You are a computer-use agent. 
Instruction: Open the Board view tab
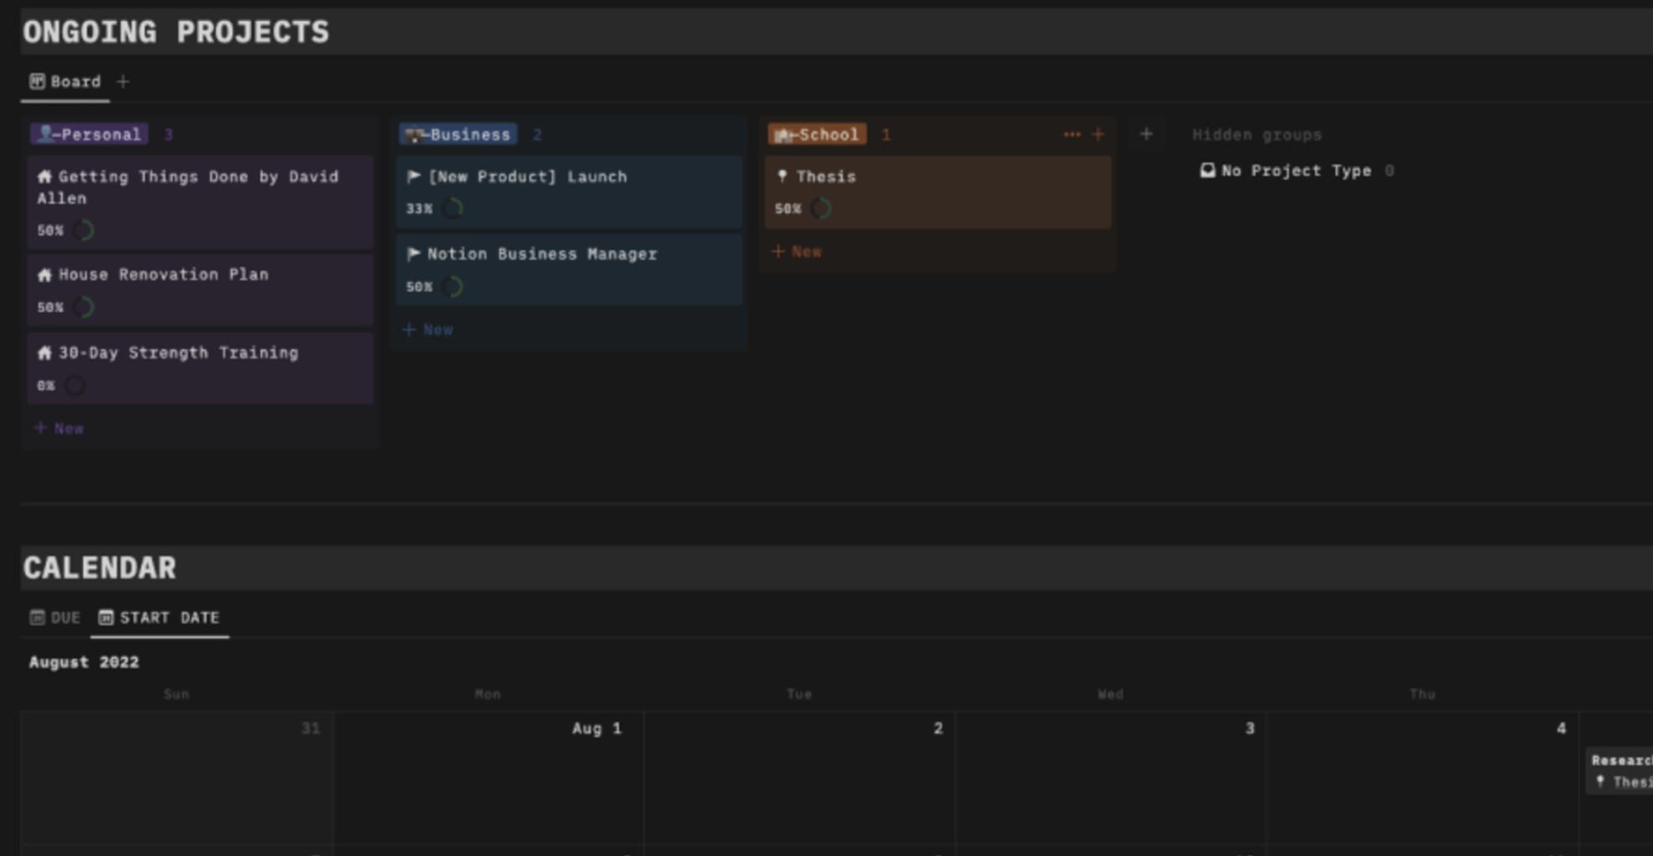(x=65, y=82)
